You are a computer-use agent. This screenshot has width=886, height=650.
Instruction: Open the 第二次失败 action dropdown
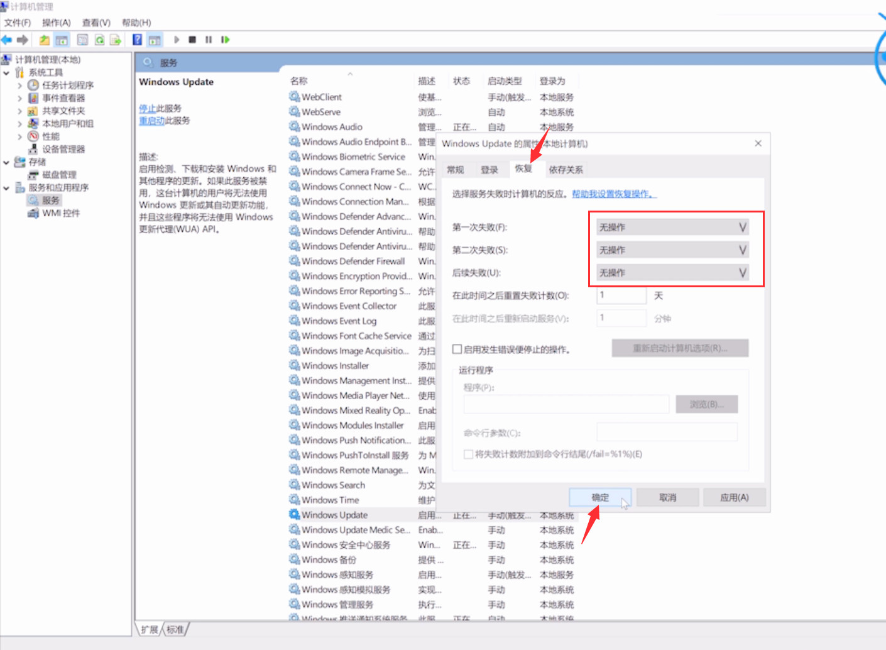(672, 250)
